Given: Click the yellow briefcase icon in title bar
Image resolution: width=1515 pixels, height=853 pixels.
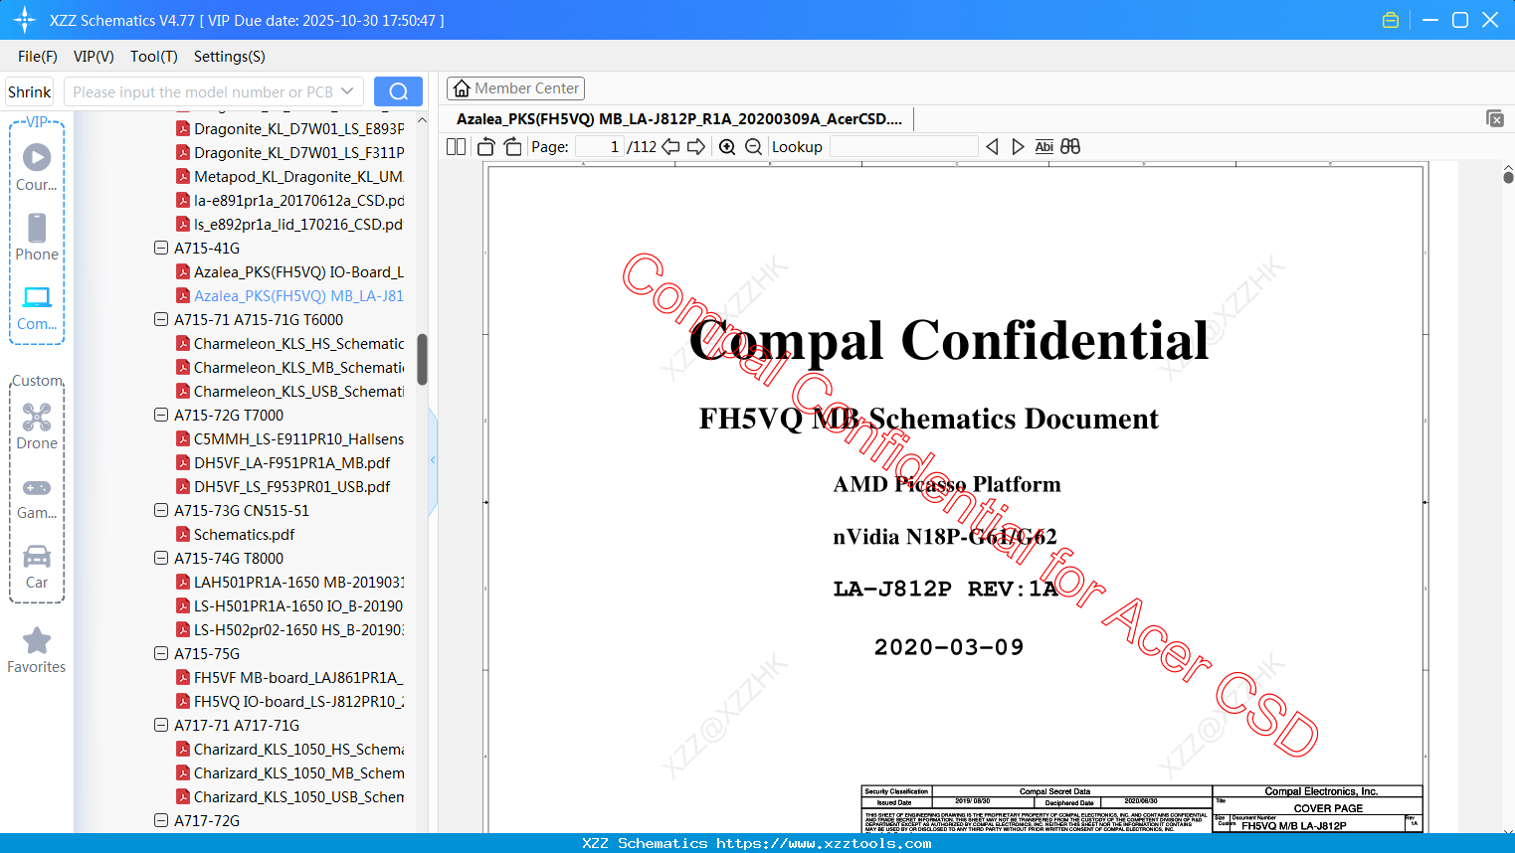Looking at the screenshot, I should [x=1391, y=20].
